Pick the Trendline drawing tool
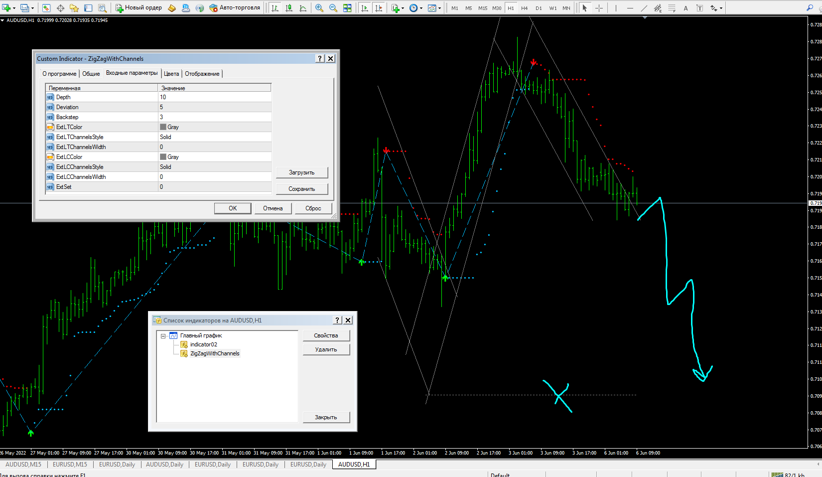This screenshot has height=477, width=822. coord(644,8)
